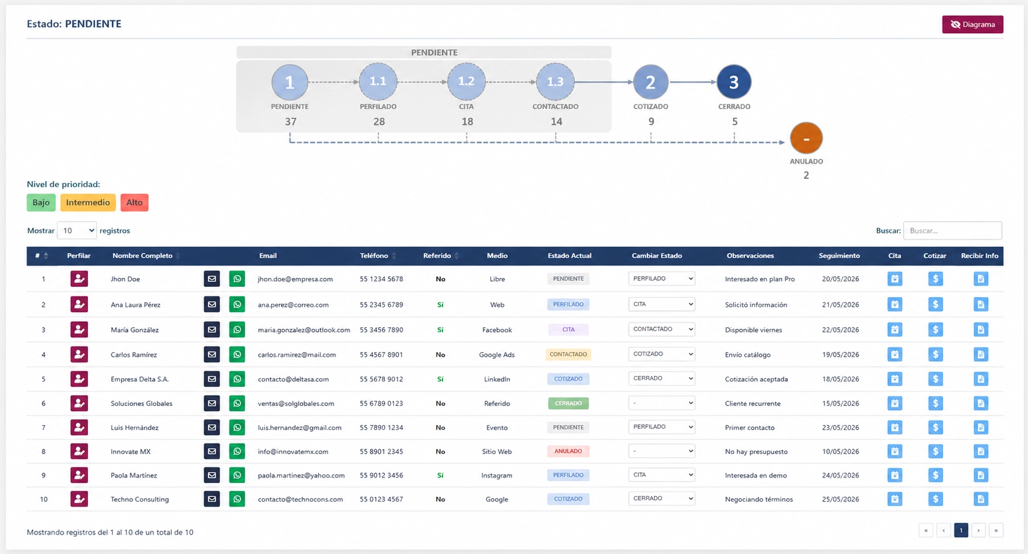Select stage 3 CERRADO circle
Screen dimensions: 1028x554
734,82
